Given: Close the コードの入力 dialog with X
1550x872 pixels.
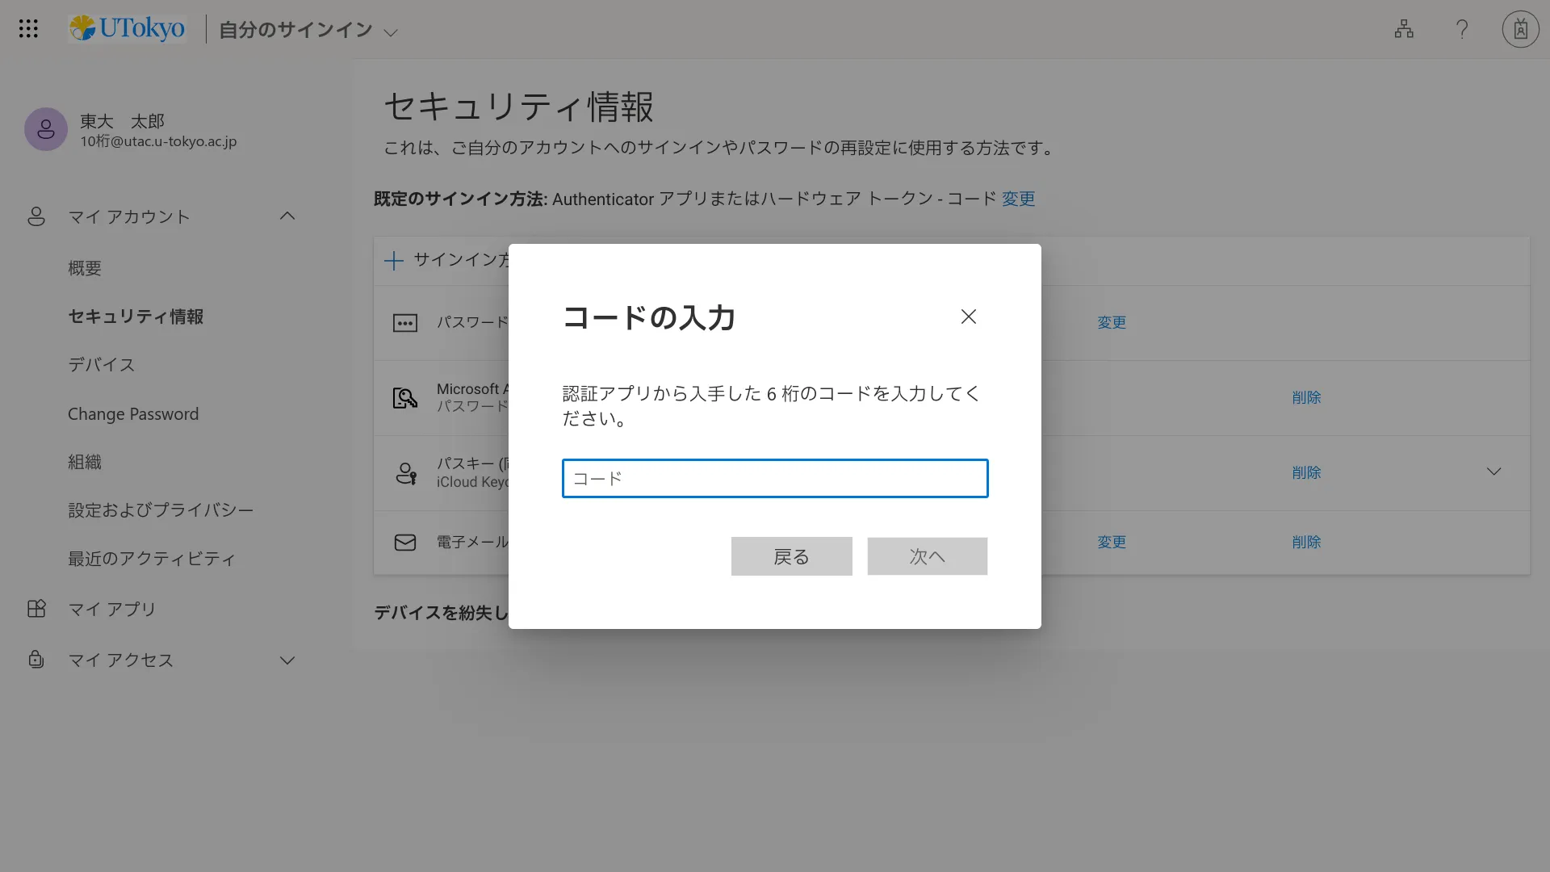Looking at the screenshot, I should click(x=969, y=317).
